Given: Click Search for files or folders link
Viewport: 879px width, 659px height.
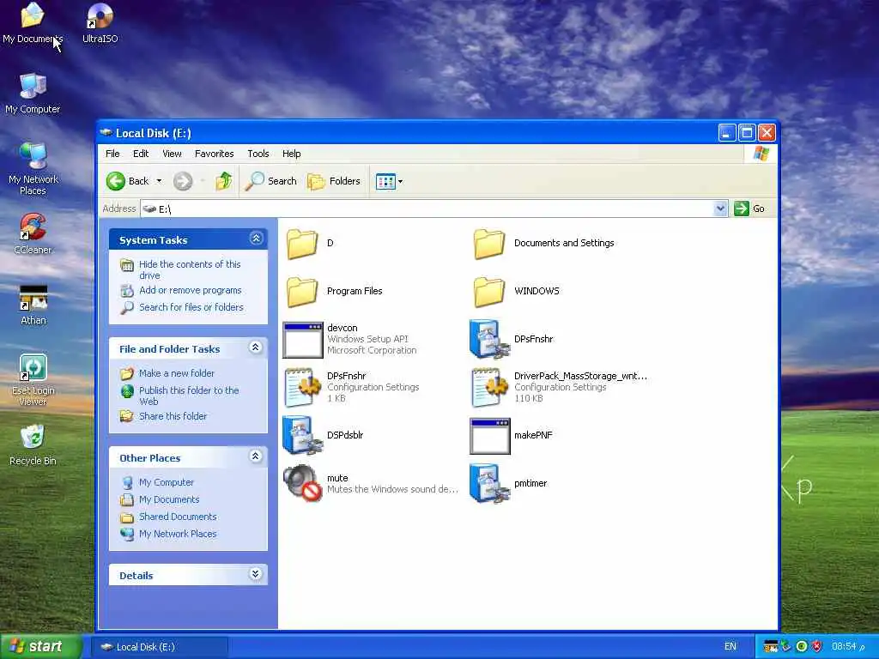Looking at the screenshot, I should tap(191, 308).
